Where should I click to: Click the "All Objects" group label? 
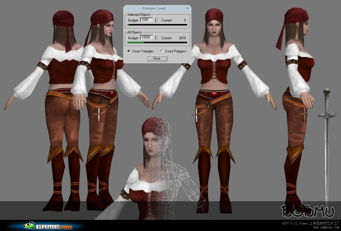coord(134,32)
